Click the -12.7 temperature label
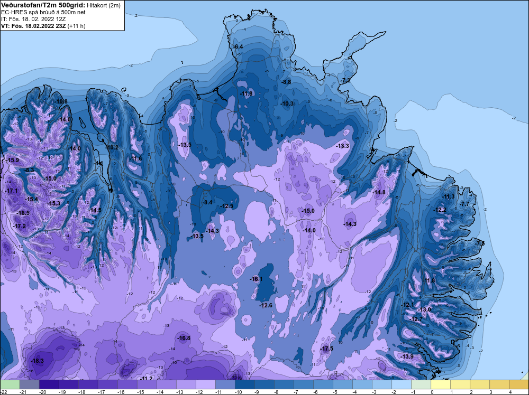The image size is (529, 395). (416, 319)
